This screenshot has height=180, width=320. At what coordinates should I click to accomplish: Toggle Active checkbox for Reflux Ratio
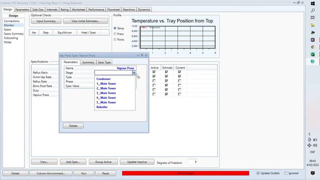point(154,72)
